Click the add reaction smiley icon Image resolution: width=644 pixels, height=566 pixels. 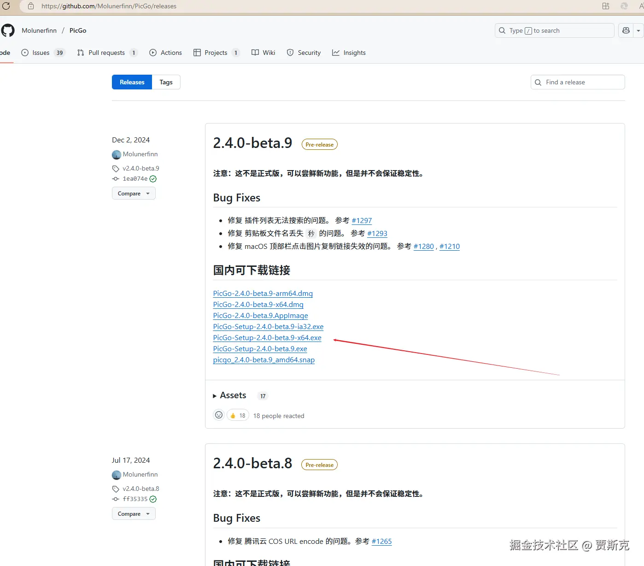pos(219,415)
